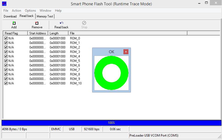This screenshot has width=222, height=140.
Task: Select the ROM_2 file name
Action: tap(75, 47)
